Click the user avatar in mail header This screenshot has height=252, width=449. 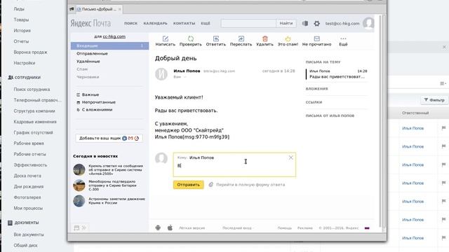(x=368, y=23)
